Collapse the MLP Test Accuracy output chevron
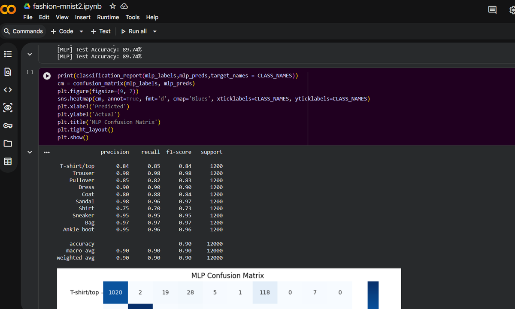This screenshot has width=515, height=309. coord(29,54)
